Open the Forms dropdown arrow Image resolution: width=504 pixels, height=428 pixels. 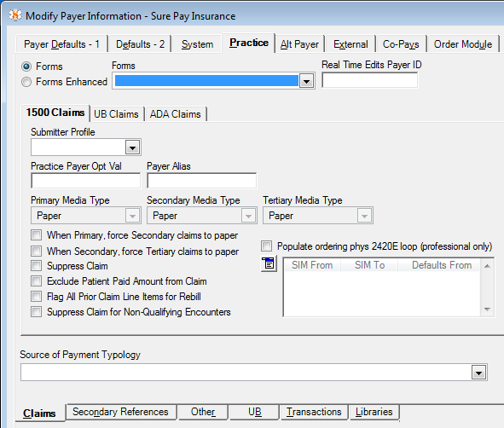pyautogui.click(x=306, y=81)
